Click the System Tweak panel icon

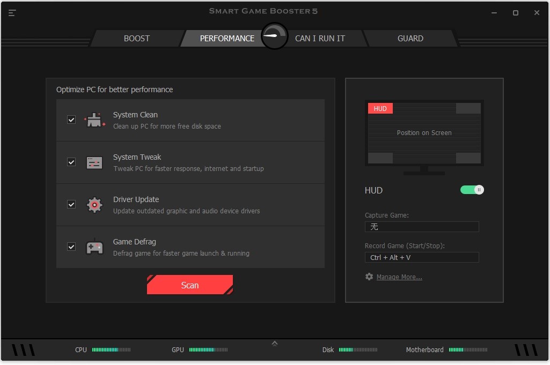pyautogui.click(x=94, y=162)
